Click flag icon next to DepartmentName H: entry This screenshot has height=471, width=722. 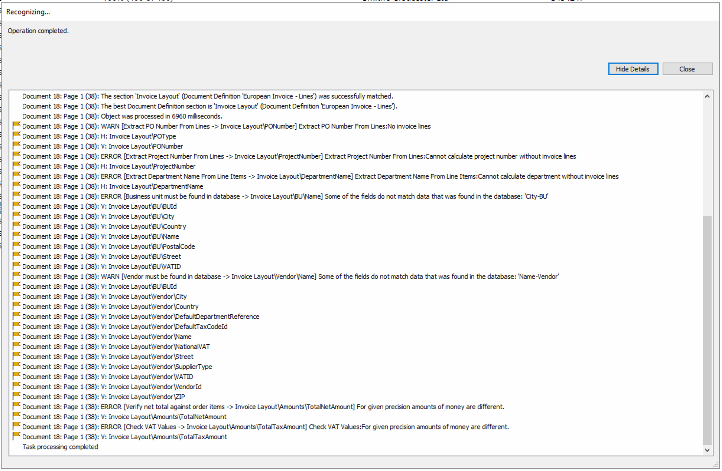(16, 186)
